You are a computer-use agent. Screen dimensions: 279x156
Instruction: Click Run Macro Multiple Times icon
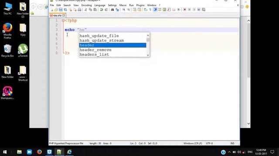point(199,10)
